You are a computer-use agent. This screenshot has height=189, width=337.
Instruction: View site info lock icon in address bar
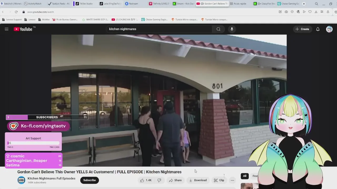coord(23,12)
